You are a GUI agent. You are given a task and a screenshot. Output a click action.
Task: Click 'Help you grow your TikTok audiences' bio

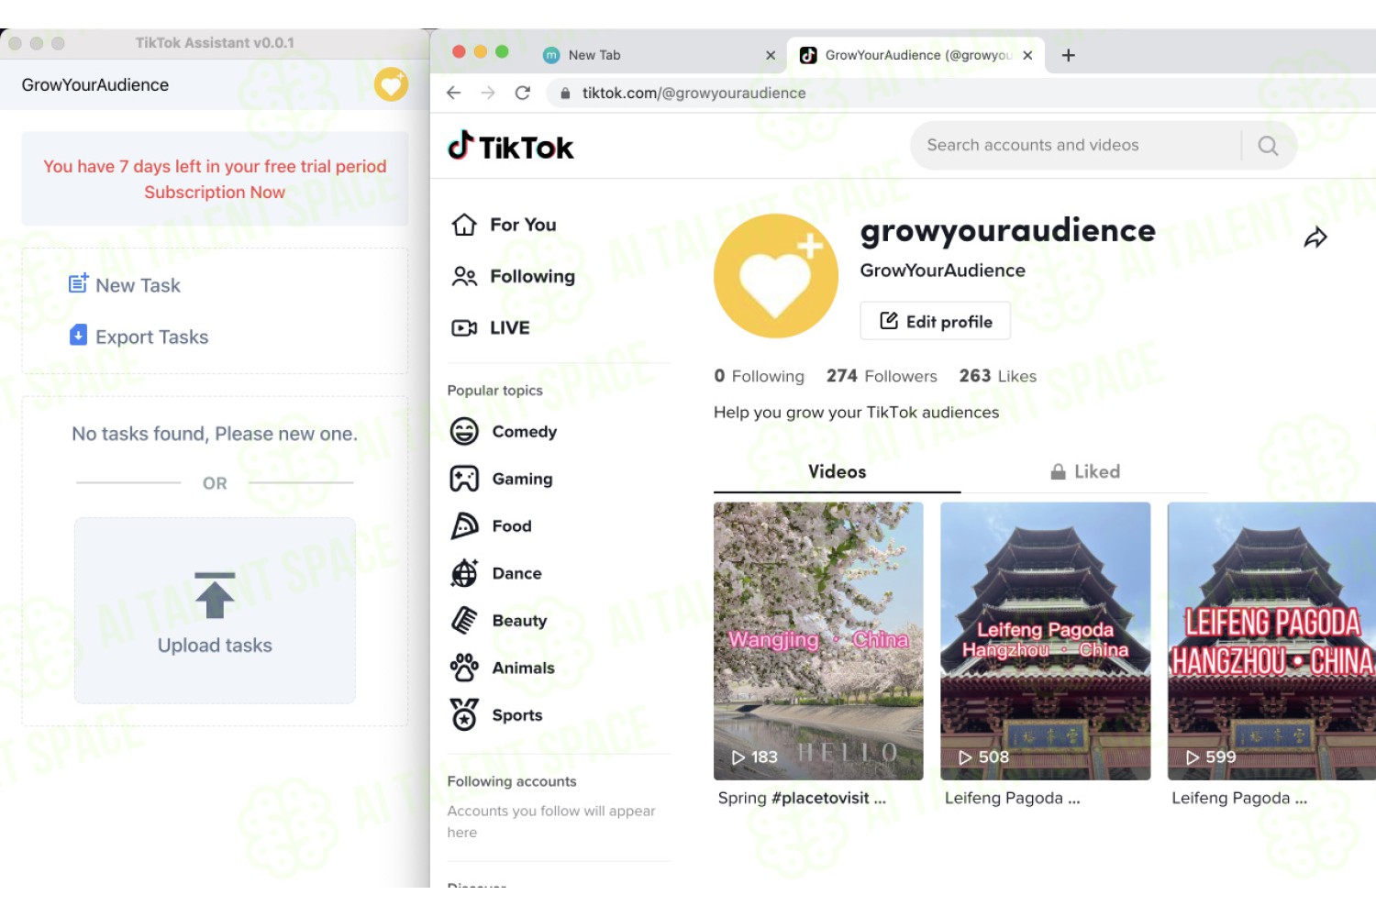point(856,413)
